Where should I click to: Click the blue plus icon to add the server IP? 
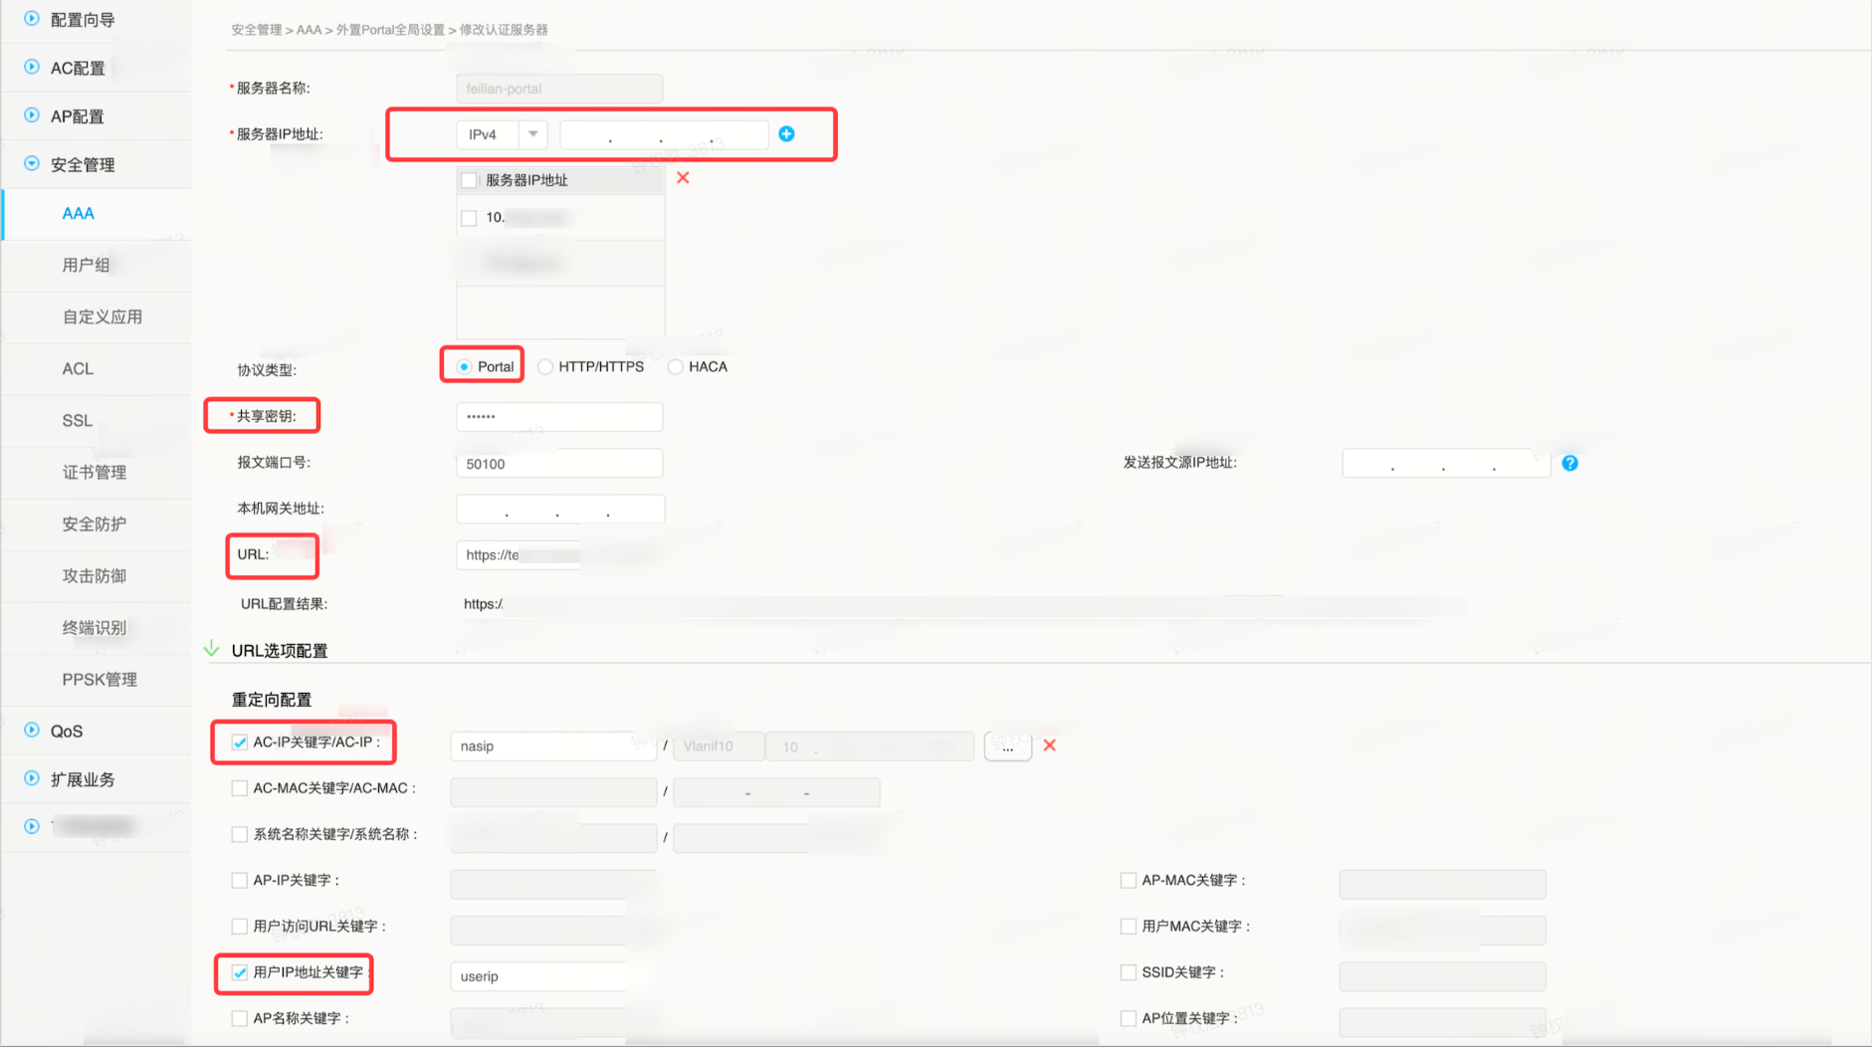tap(786, 133)
